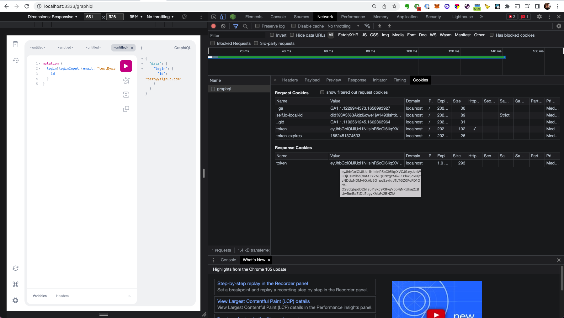Click the What's New scrollbar
This screenshot has height=318, width=564.
(562, 278)
